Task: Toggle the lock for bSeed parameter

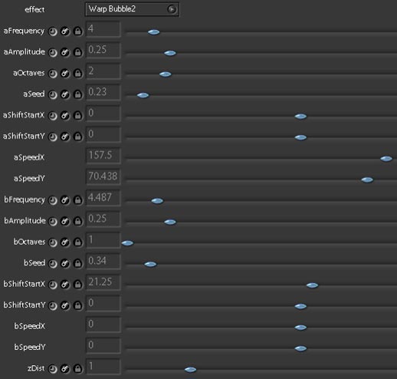Action: [78, 263]
